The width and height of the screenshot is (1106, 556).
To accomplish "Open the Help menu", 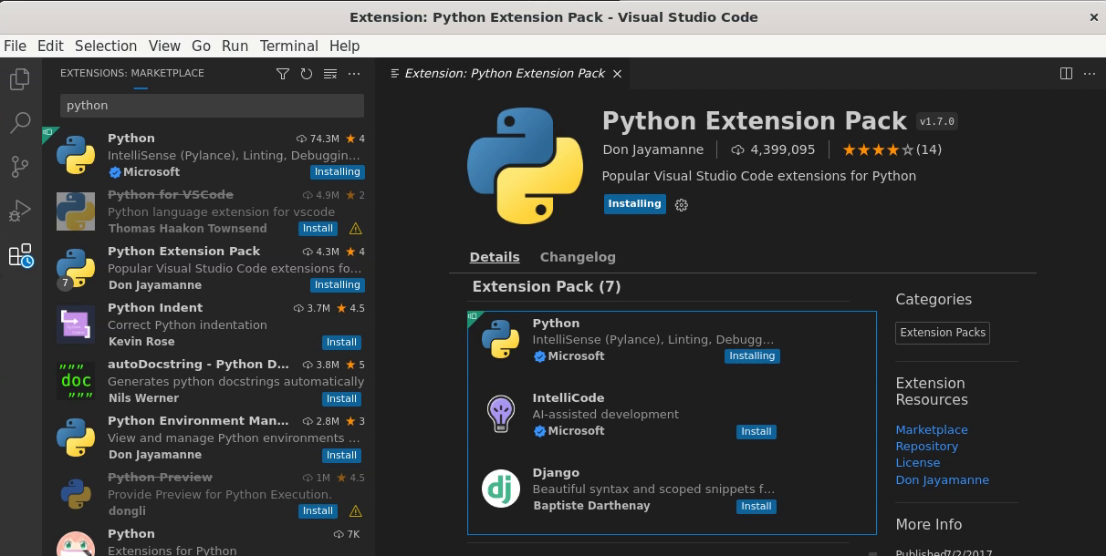I will coord(344,46).
